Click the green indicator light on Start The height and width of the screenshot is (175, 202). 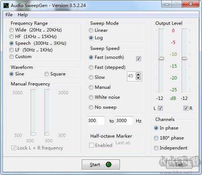[x=108, y=164]
